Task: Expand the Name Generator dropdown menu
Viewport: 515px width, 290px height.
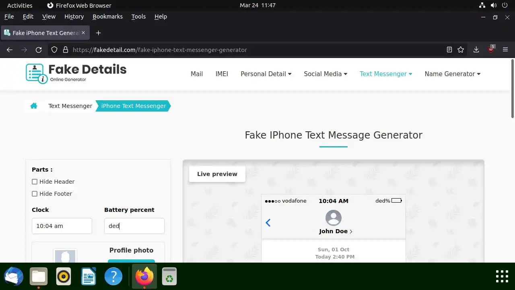Action: pos(453,74)
